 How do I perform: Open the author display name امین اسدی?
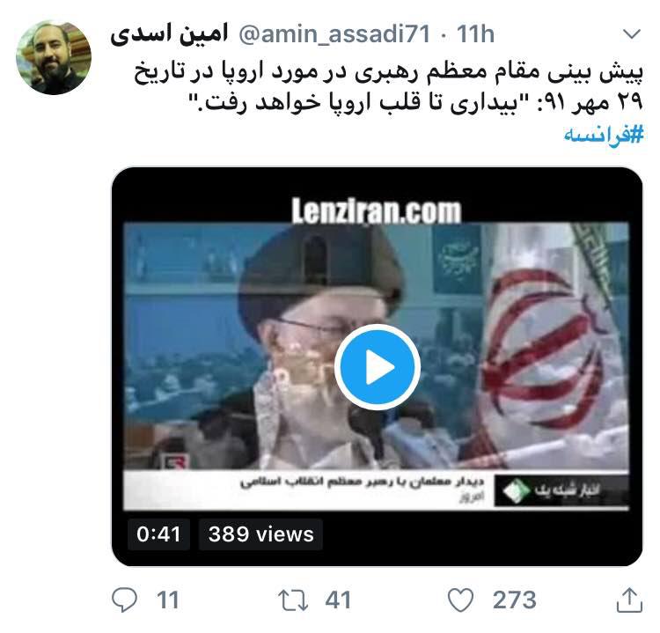point(169,33)
